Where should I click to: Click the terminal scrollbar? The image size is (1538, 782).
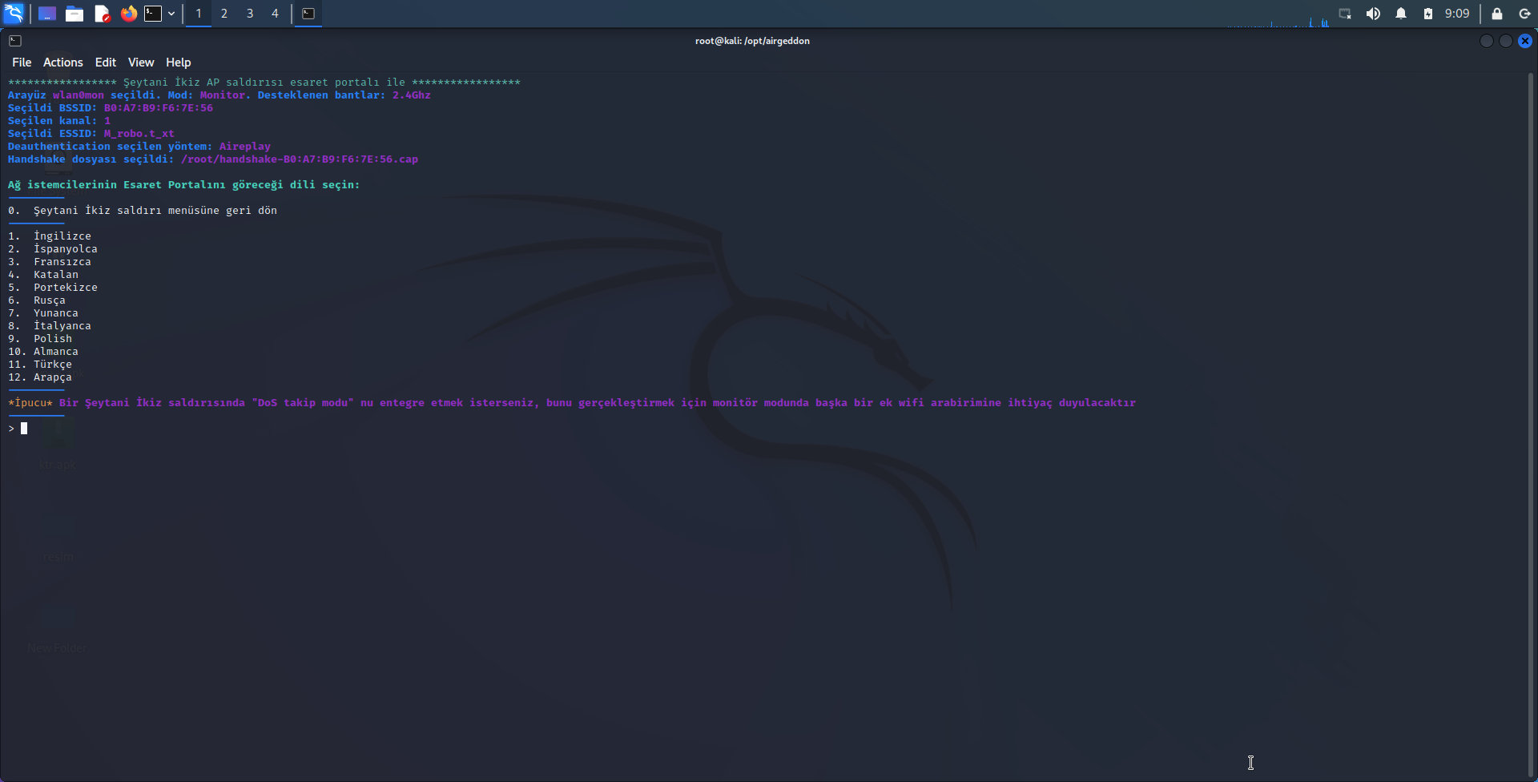click(x=1531, y=425)
